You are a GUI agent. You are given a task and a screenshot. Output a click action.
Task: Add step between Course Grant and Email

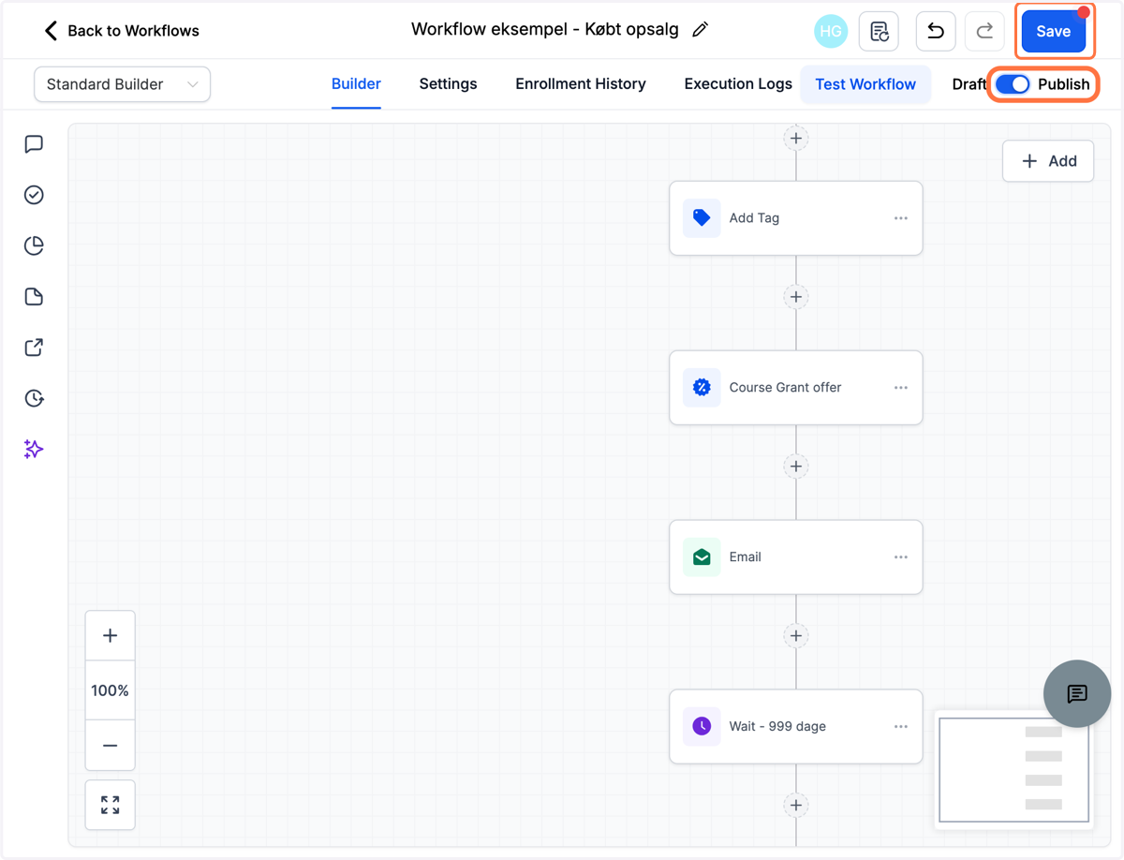(x=796, y=467)
